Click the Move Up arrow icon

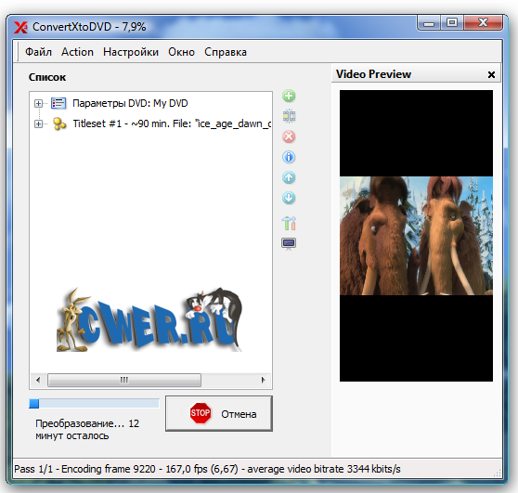(x=289, y=177)
